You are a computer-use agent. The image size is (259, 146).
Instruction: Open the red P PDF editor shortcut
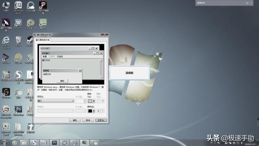pos(43,7)
